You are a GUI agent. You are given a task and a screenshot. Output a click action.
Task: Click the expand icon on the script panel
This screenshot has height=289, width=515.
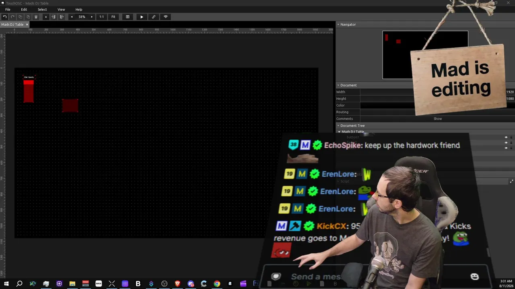pyautogui.click(x=511, y=181)
